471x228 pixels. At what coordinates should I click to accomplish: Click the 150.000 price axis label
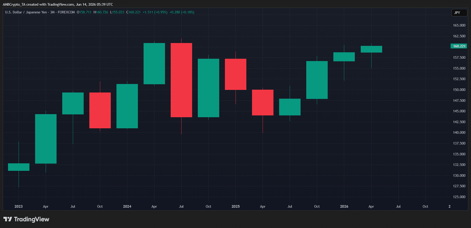pos(459,90)
